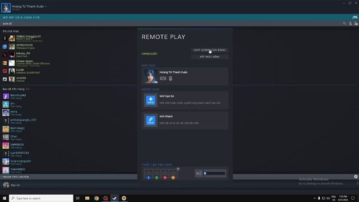Image resolution: width=359 pixels, height=202 pixels.
Task: Click the Dead Cells game icon in friends list
Action: pos(5,55)
